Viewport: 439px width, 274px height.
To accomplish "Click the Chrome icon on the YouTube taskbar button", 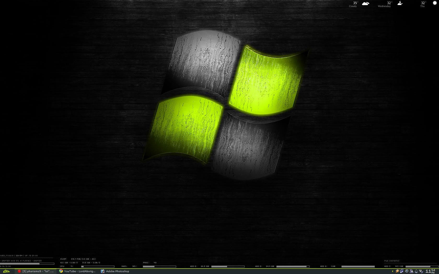I will coord(61,271).
